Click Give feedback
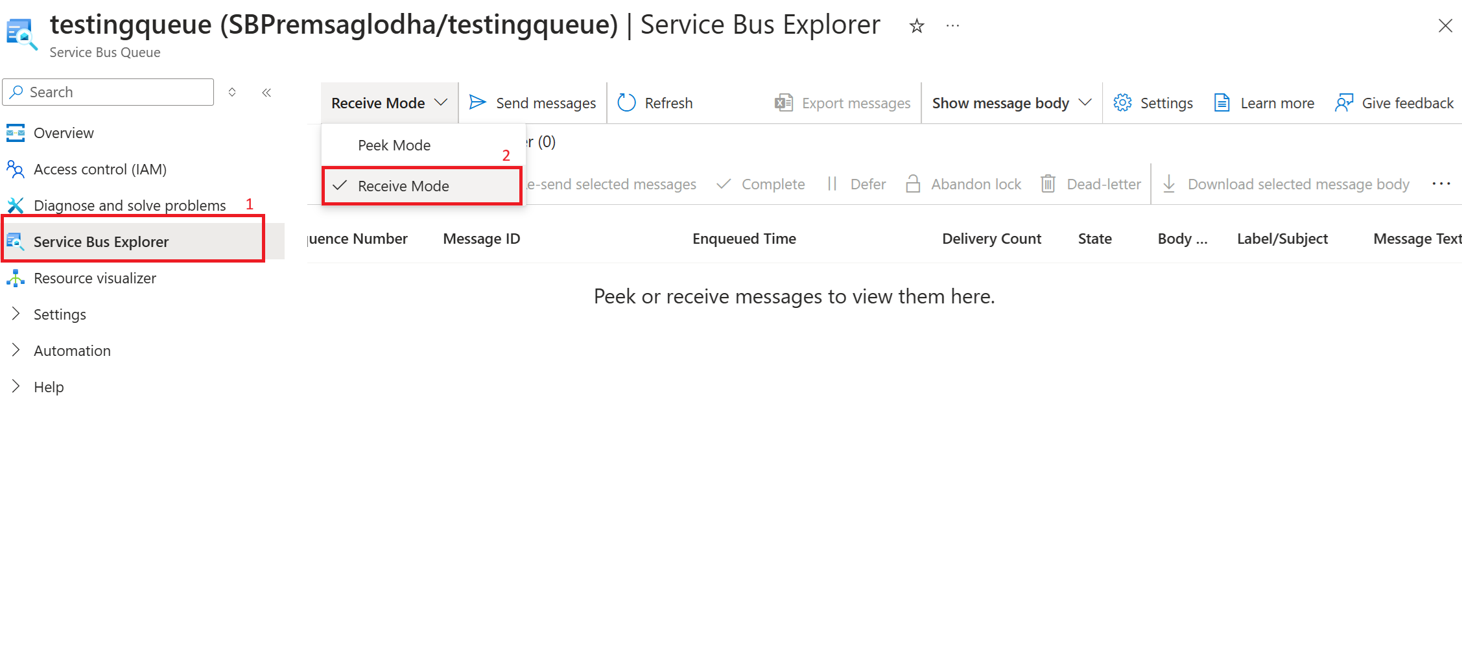Image resolution: width=1462 pixels, height=647 pixels. pos(1395,103)
